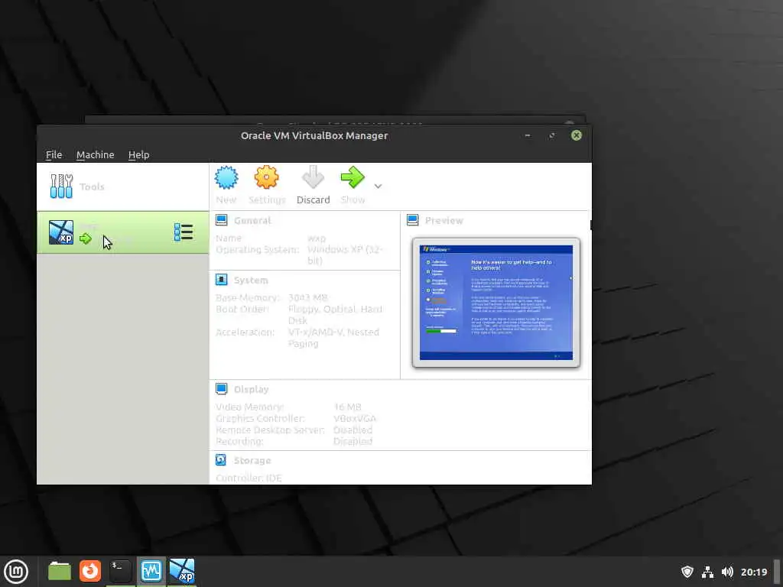Click the Windows XP preview thumbnail
783x587 pixels.
coord(495,303)
